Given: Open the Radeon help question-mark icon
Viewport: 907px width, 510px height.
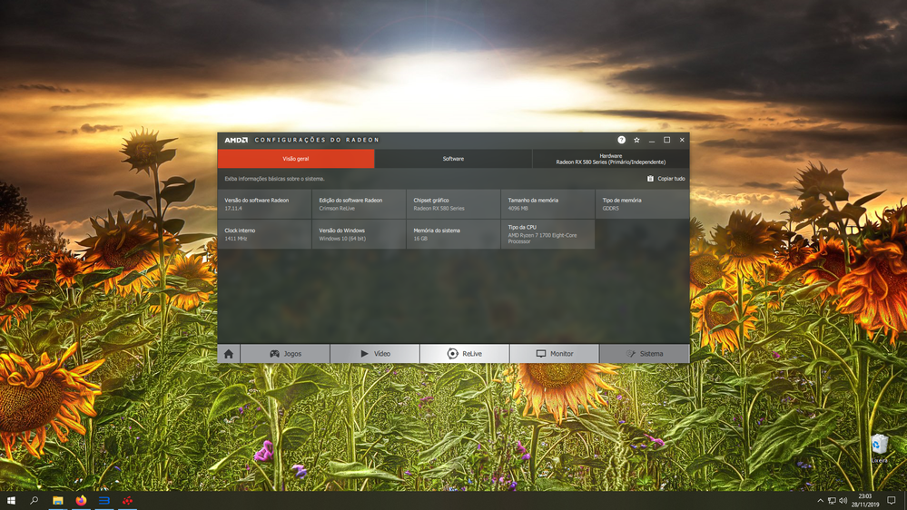Looking at the screenshot, I should point(621,140).
